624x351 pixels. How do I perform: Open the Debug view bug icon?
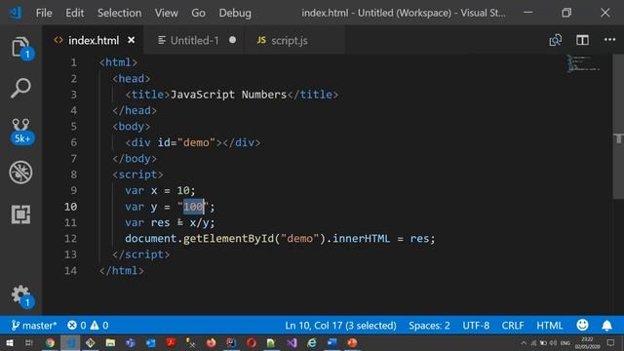point(20,173)
